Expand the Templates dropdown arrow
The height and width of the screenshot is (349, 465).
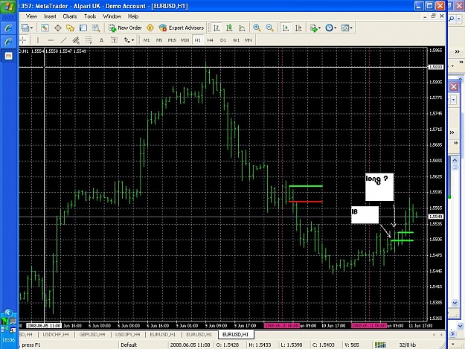coord(351,28)
